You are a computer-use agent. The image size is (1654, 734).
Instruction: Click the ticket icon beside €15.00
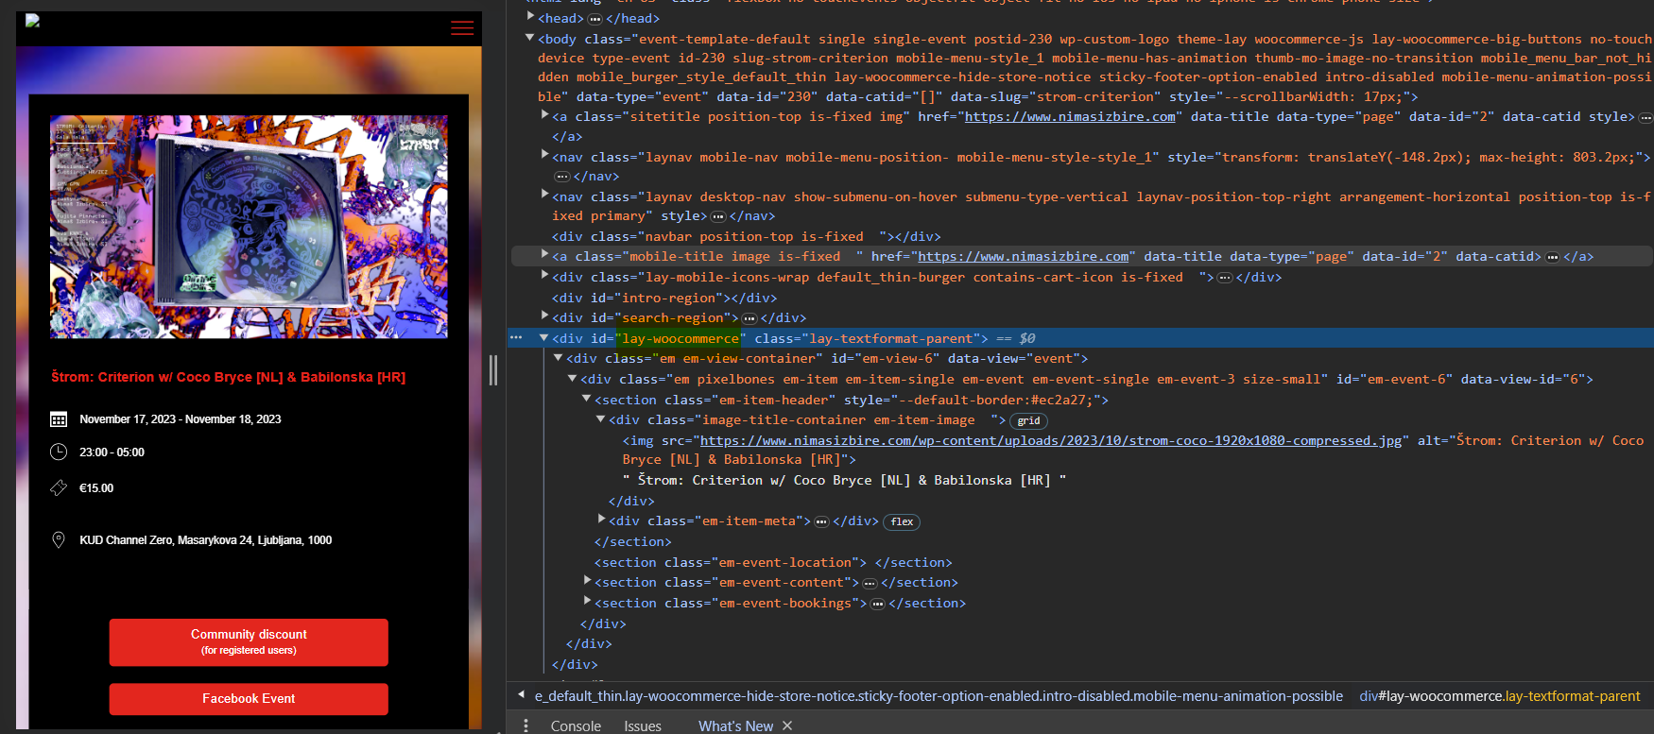tap(59, 487)
